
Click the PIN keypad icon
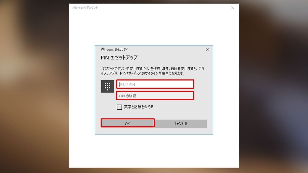[108, 86]
